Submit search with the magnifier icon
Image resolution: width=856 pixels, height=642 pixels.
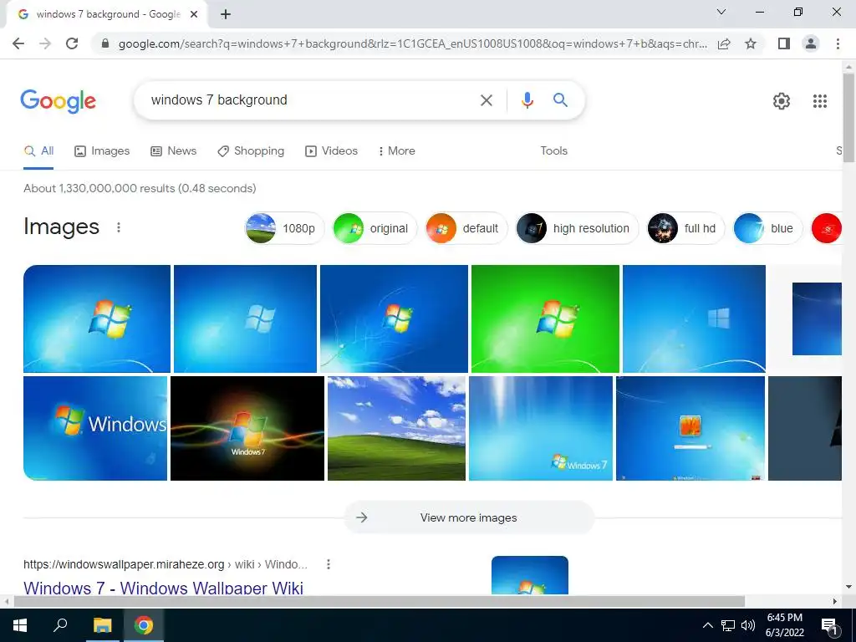click(560, 100)
